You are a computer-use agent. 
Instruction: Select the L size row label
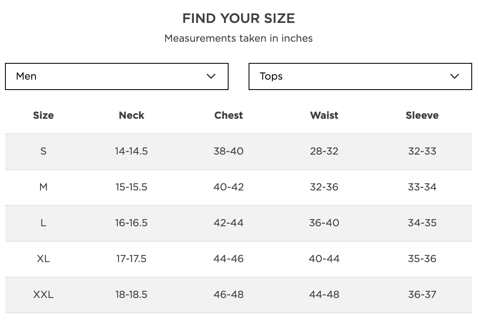click(x=43, y=223)
